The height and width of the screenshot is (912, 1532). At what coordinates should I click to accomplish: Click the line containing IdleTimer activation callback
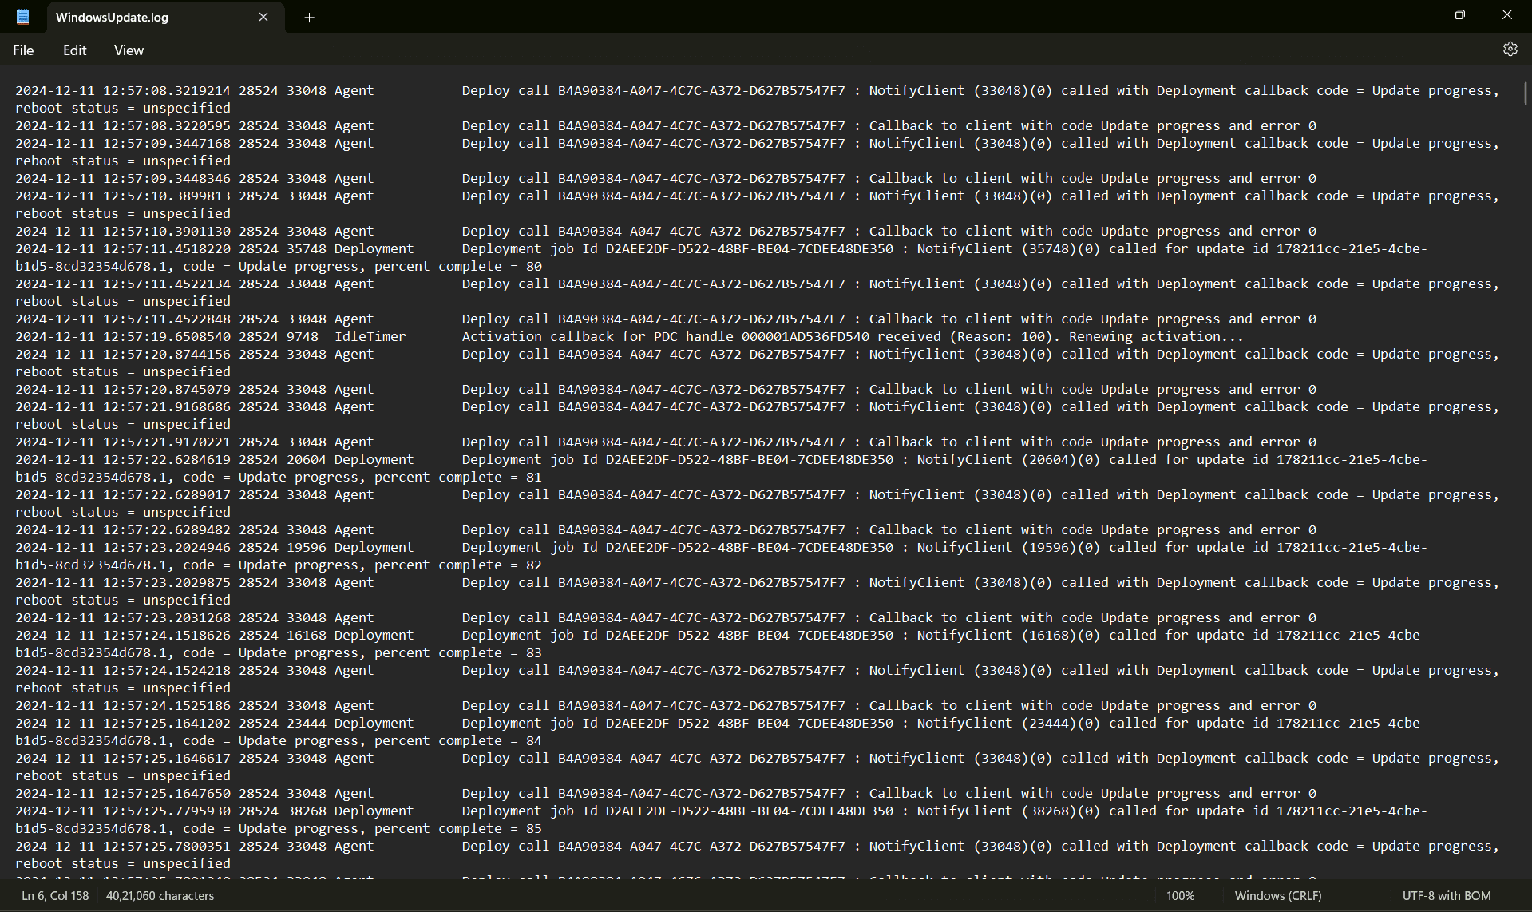[718, 336]
